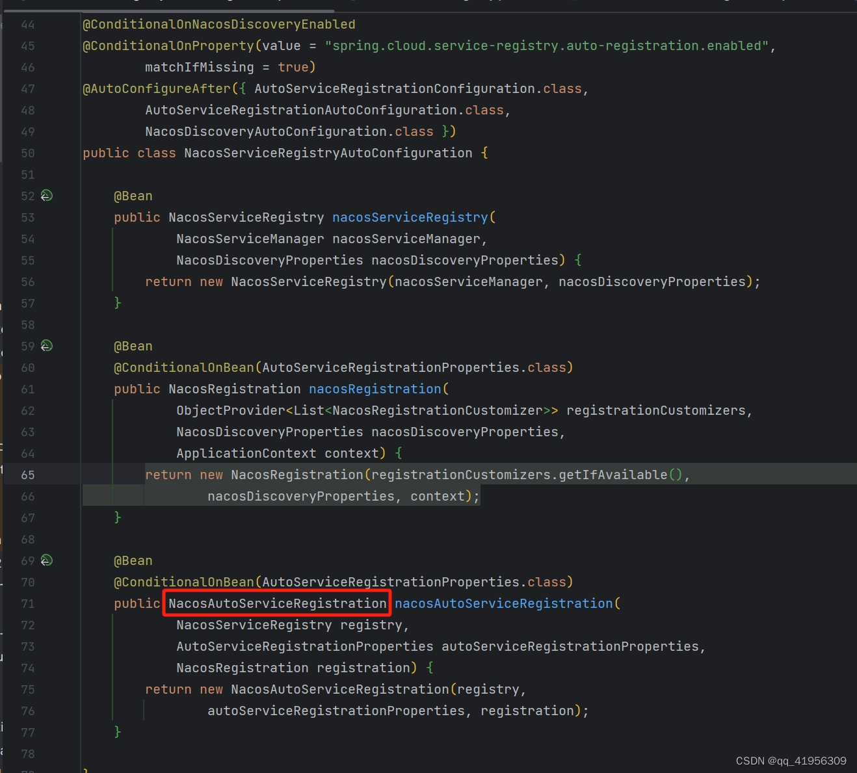This screenshot has height=773, width=857.
Task: Click the @Bean annotation on line 69
Action: pos(133,560)
